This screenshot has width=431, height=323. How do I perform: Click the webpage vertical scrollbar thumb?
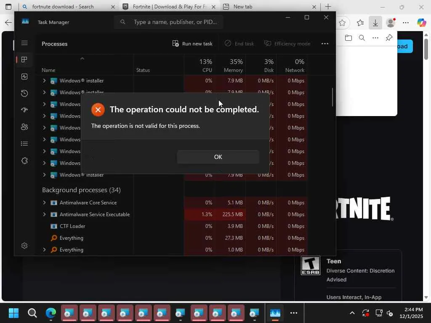tap(426, 49)
